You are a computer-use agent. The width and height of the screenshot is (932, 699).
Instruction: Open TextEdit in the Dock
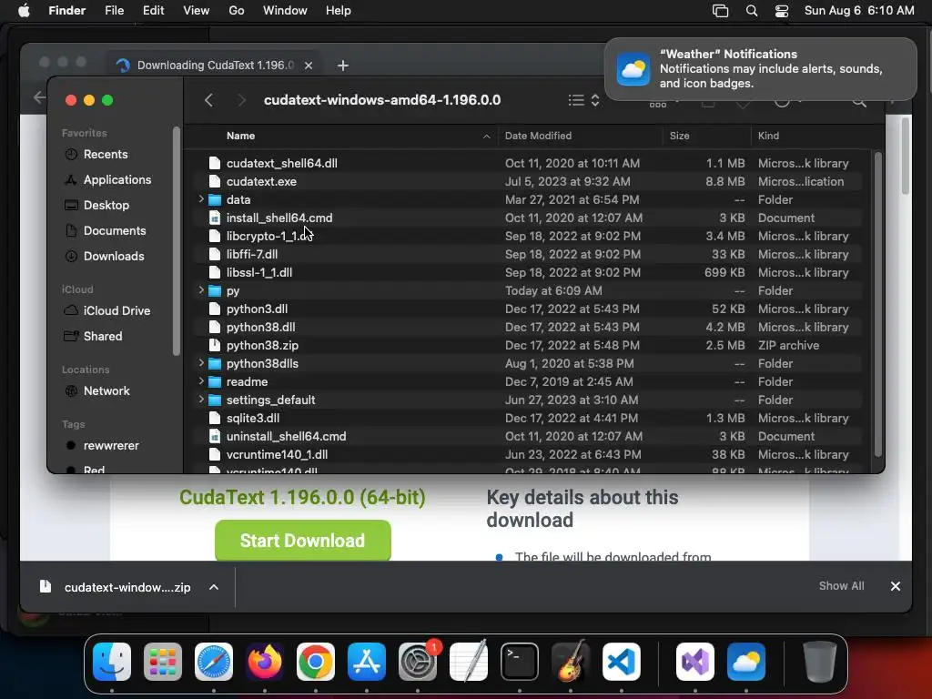[x=469, y=662]
